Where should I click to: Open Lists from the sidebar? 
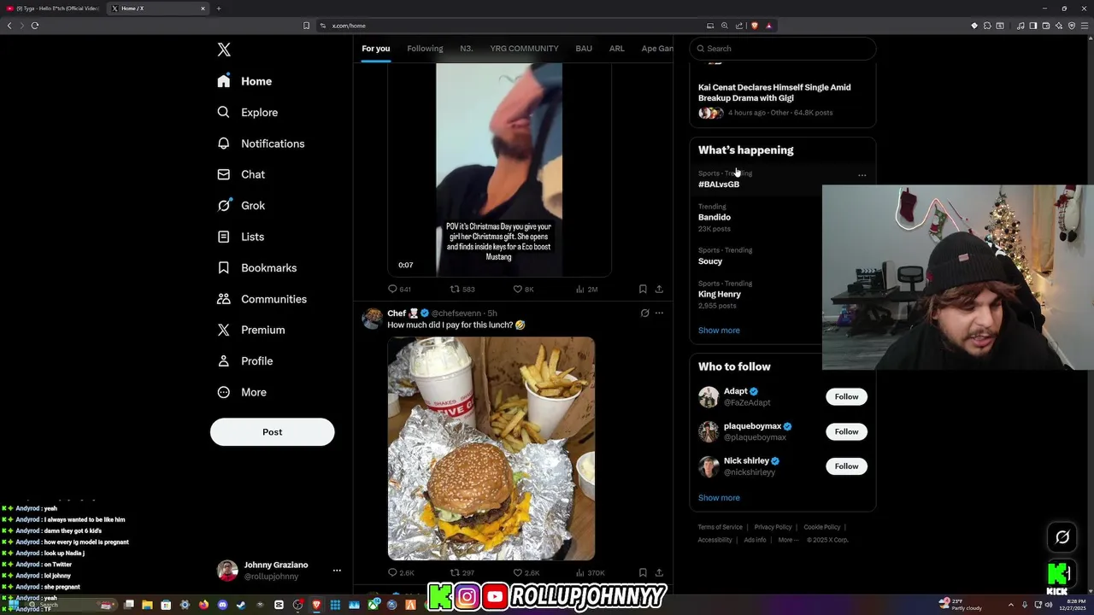[240, 237]
